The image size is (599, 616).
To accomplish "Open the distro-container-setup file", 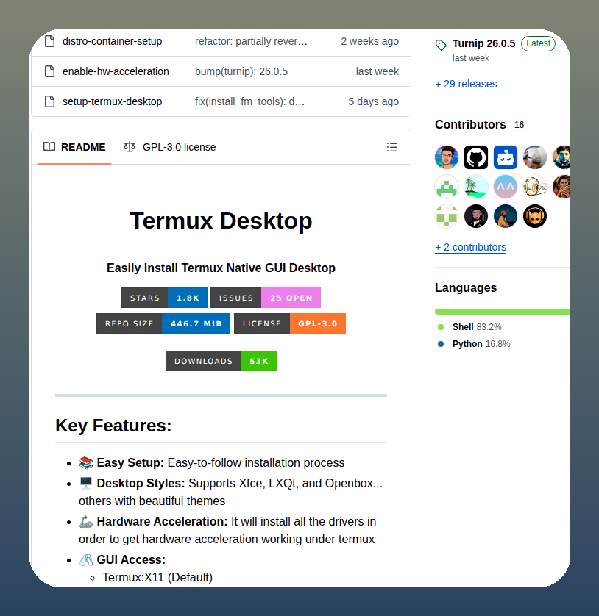I will [112, 41].
